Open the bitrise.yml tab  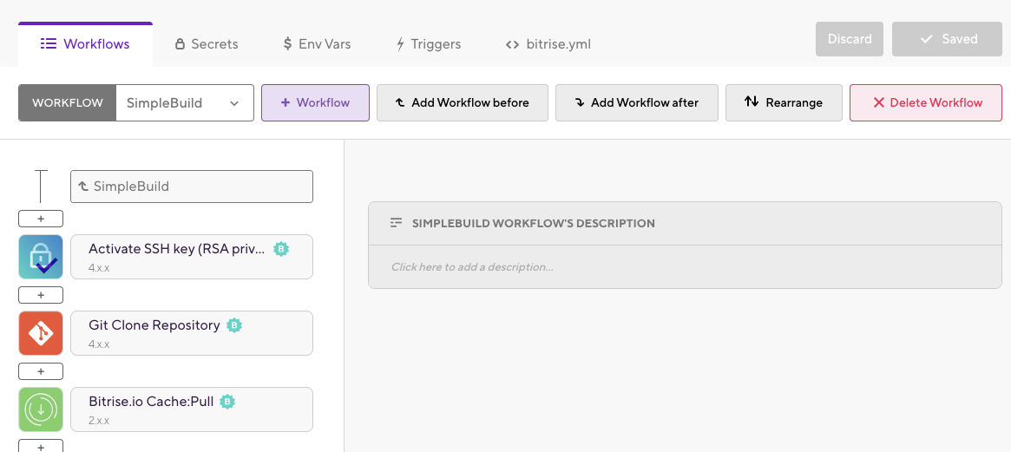coord(548,44)
